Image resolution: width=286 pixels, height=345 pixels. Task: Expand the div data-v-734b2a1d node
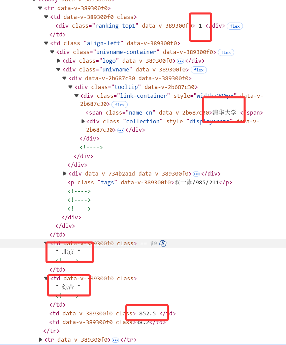pos(64,174)
